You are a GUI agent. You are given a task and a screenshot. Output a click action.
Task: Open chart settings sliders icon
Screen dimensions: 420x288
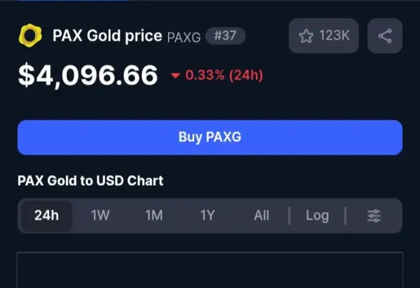(374, 215)
